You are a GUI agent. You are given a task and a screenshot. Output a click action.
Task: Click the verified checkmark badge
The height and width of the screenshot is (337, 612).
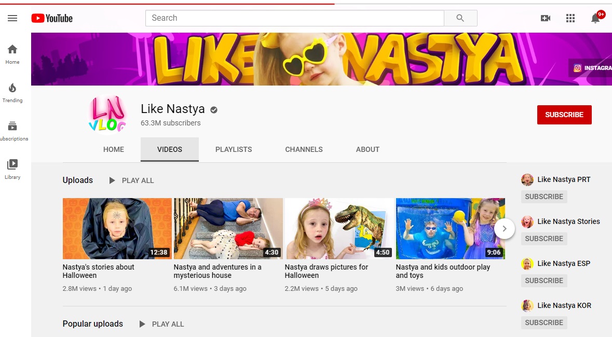[213, 110]
